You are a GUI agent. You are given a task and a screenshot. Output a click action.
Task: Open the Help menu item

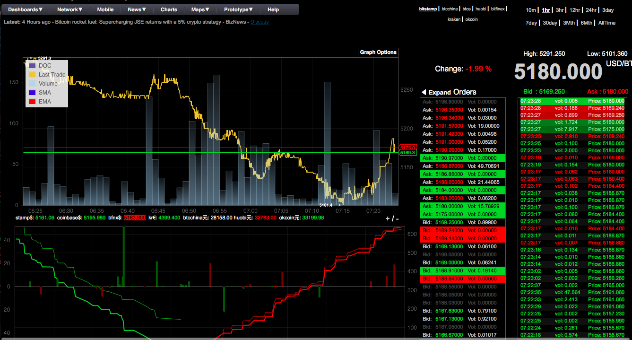coord(273,9)
